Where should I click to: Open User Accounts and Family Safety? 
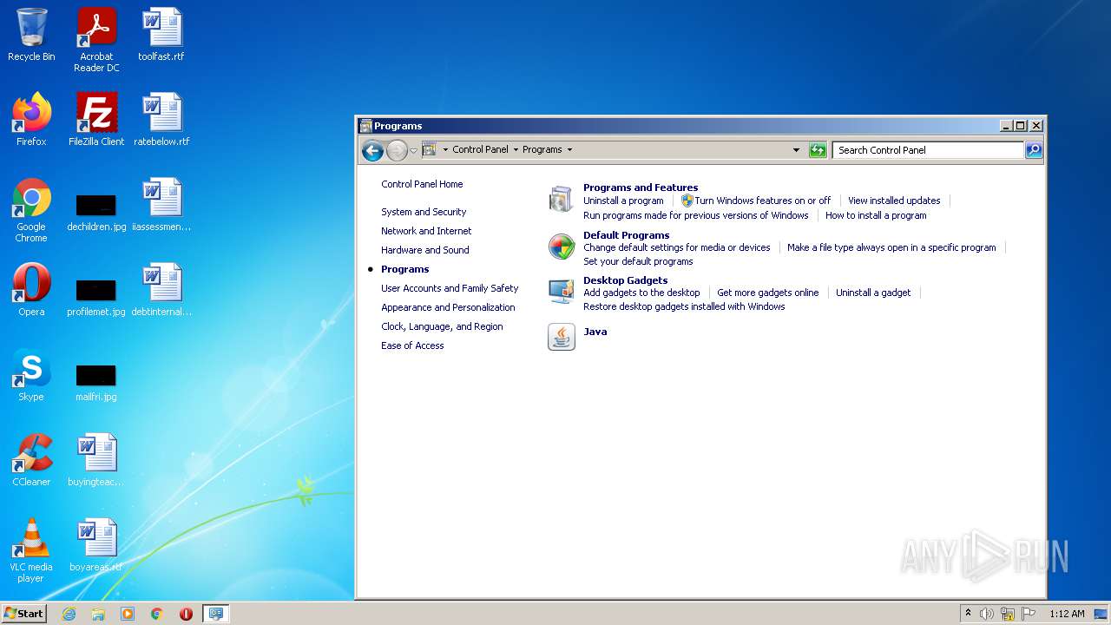point(450,288)
